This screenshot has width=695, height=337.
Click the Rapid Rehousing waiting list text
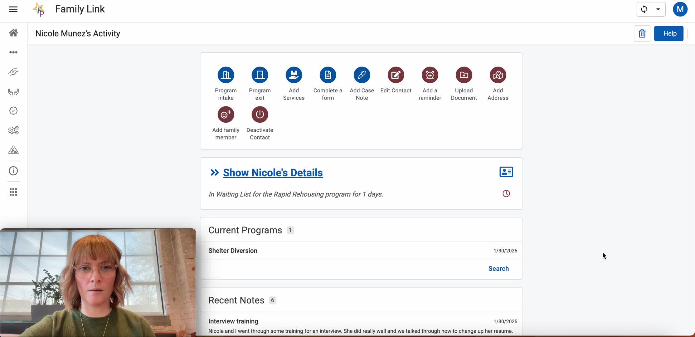pyautogui.click(x=296, y=194)
